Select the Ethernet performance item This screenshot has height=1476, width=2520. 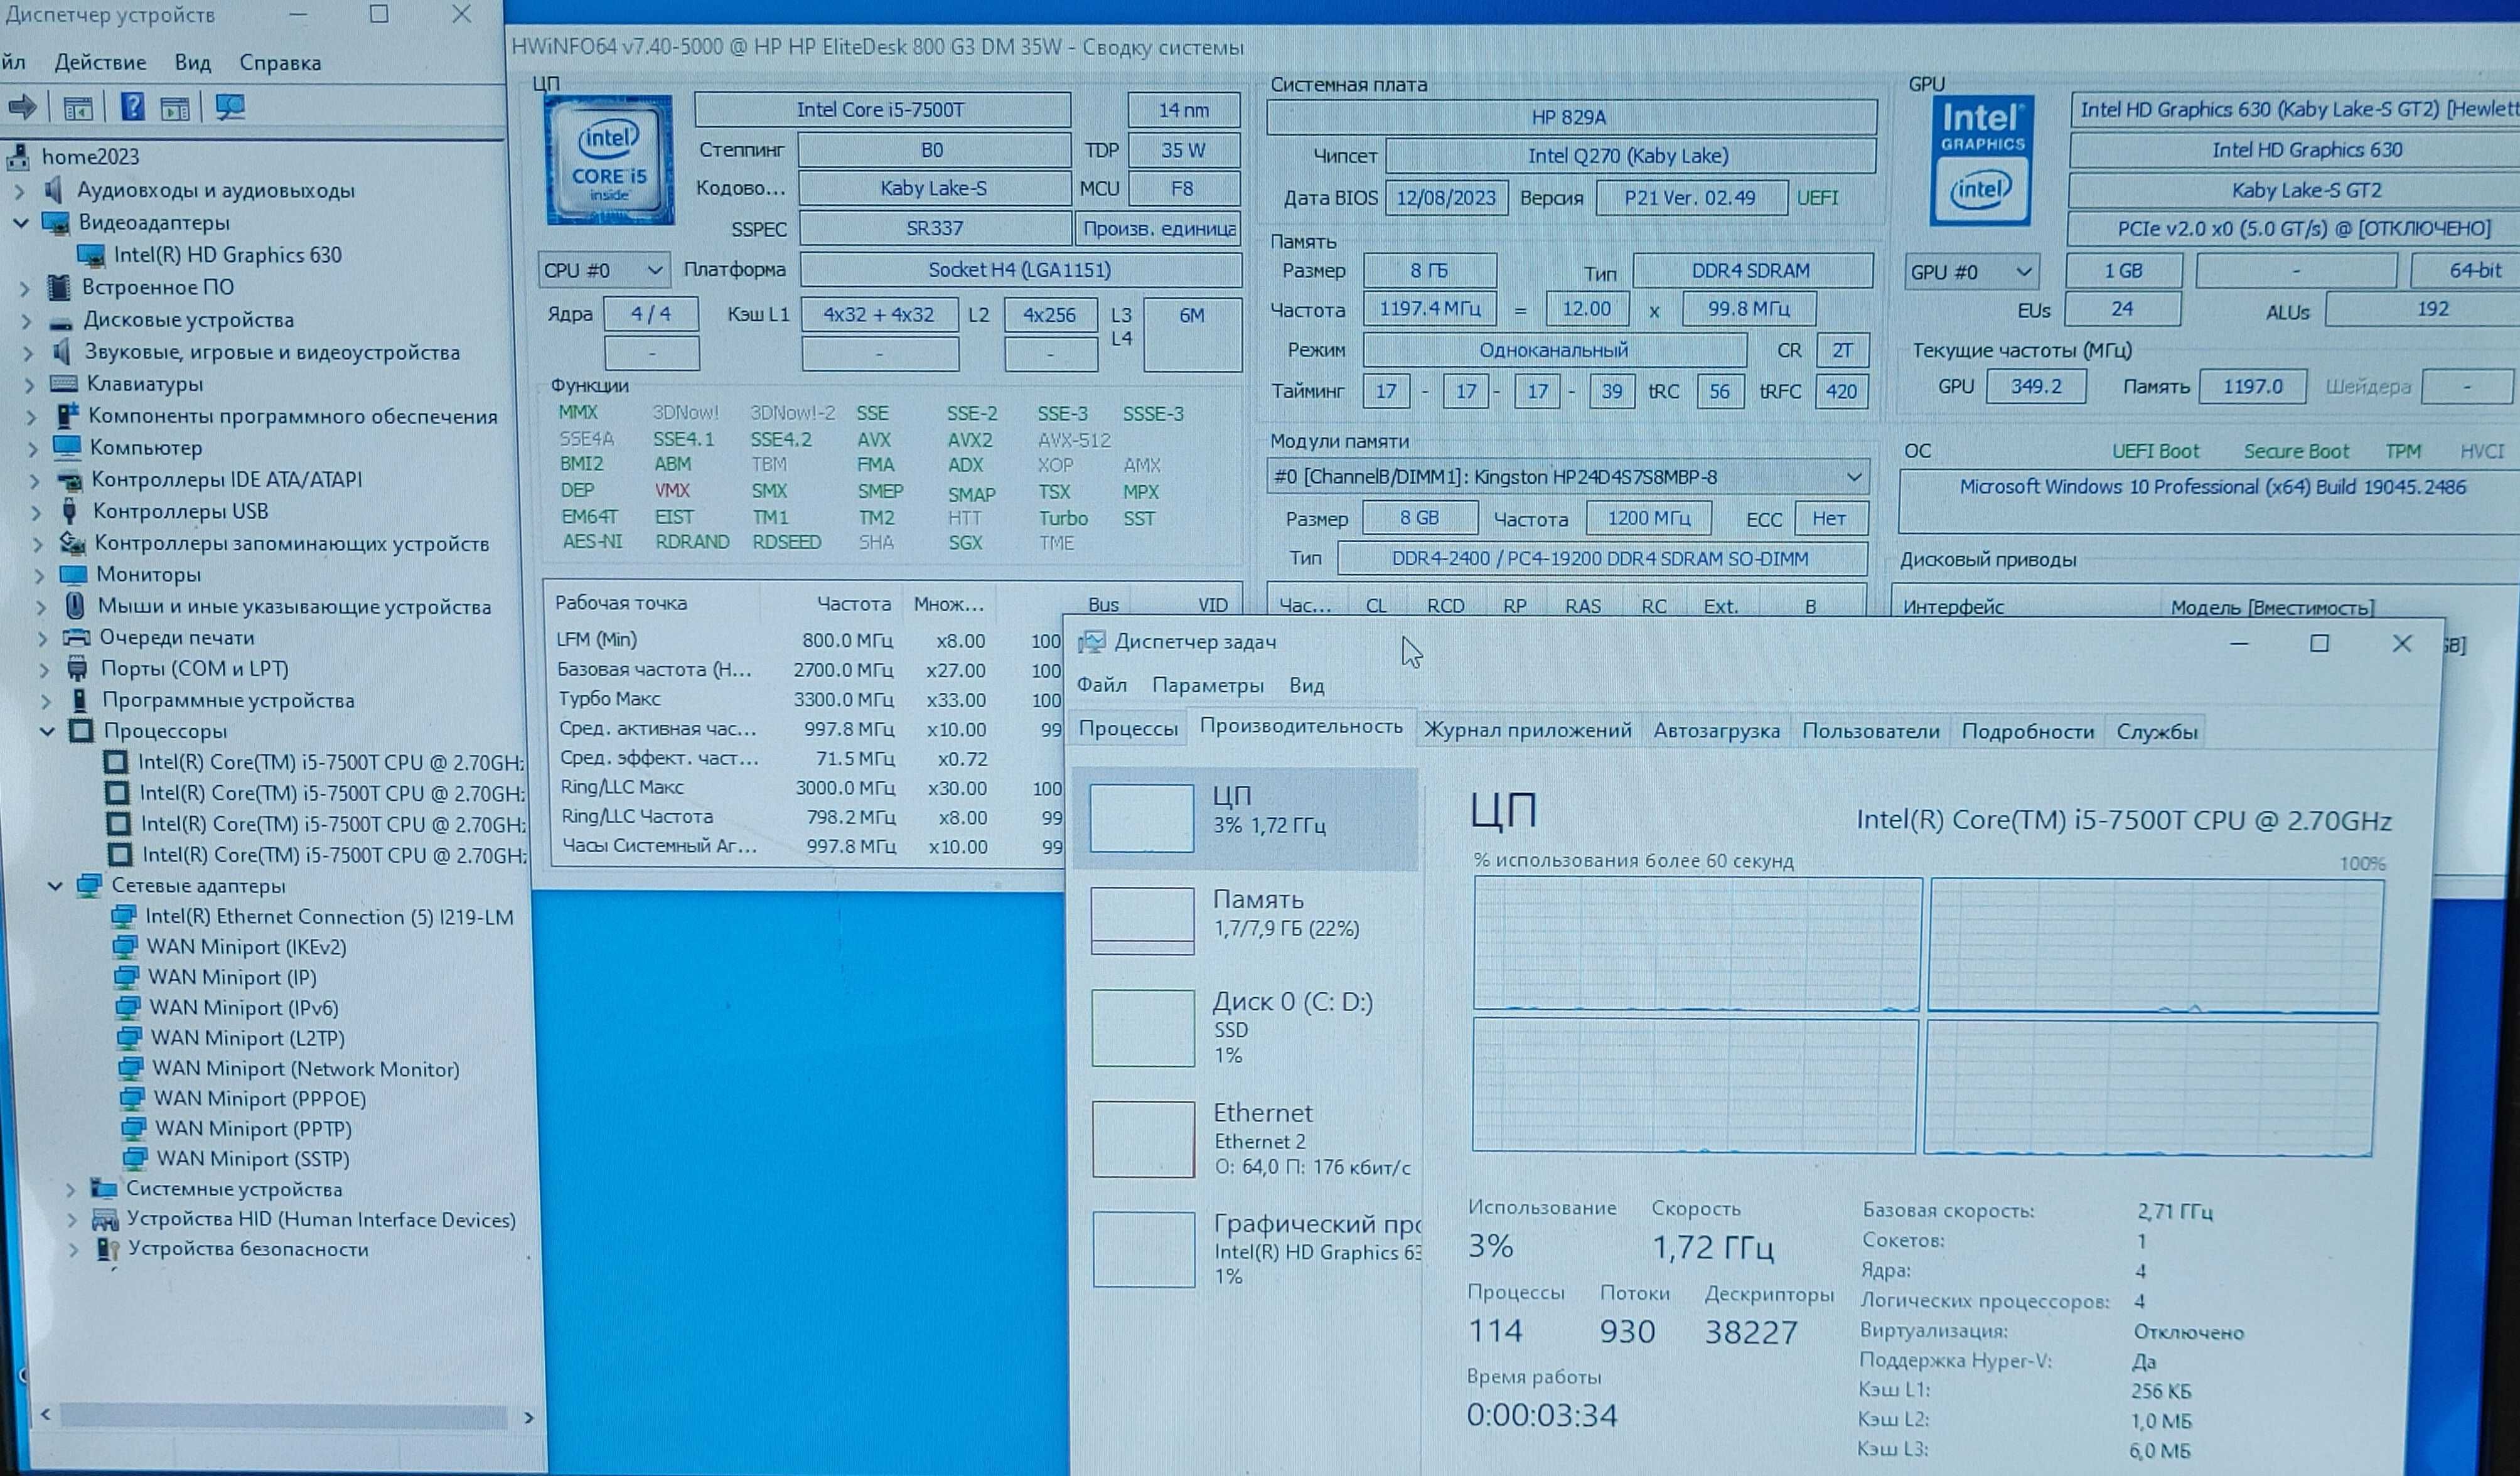click(1246, 1139)
